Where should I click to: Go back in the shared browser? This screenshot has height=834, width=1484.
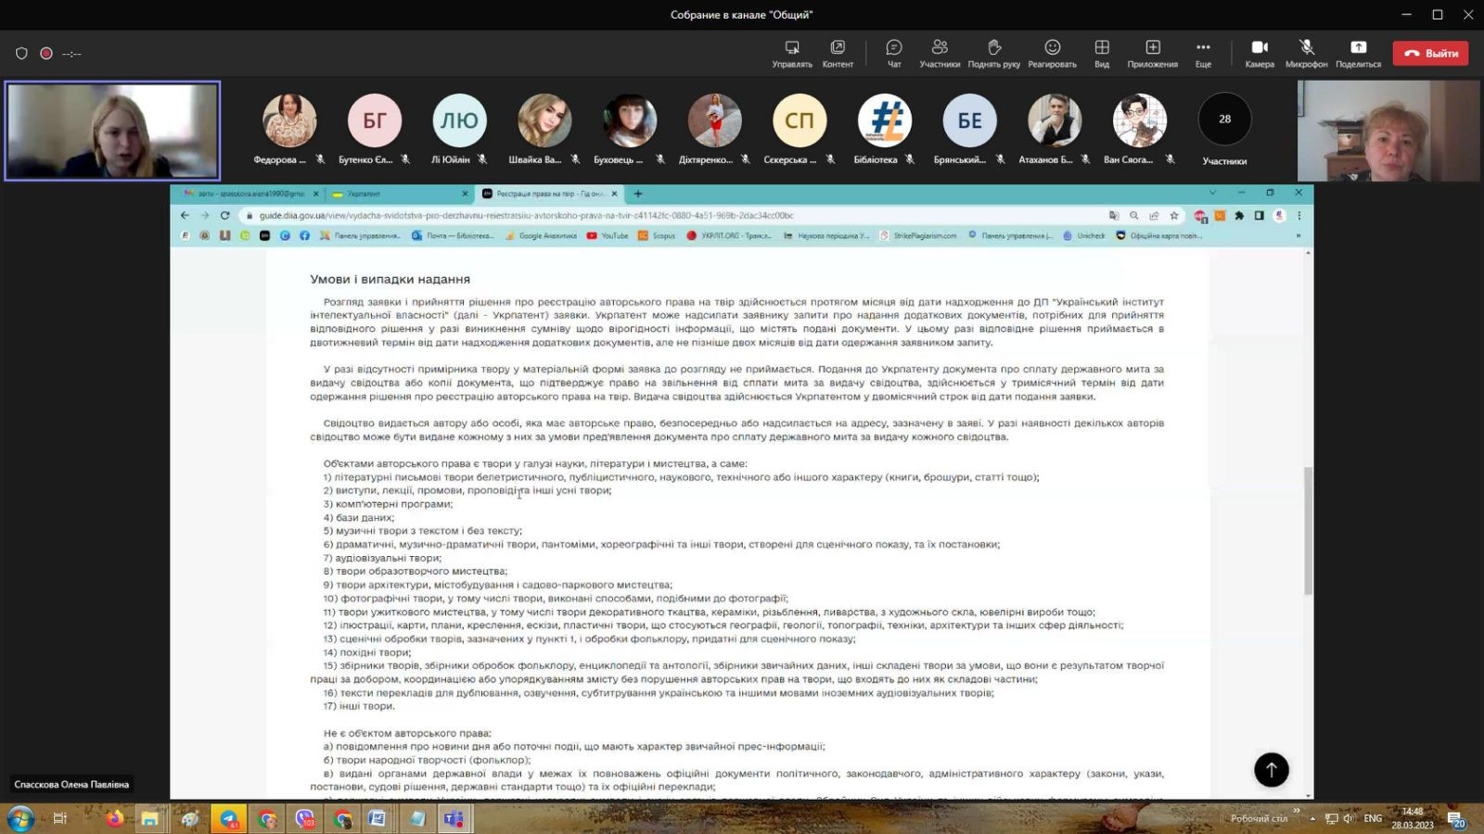(185, 215)
